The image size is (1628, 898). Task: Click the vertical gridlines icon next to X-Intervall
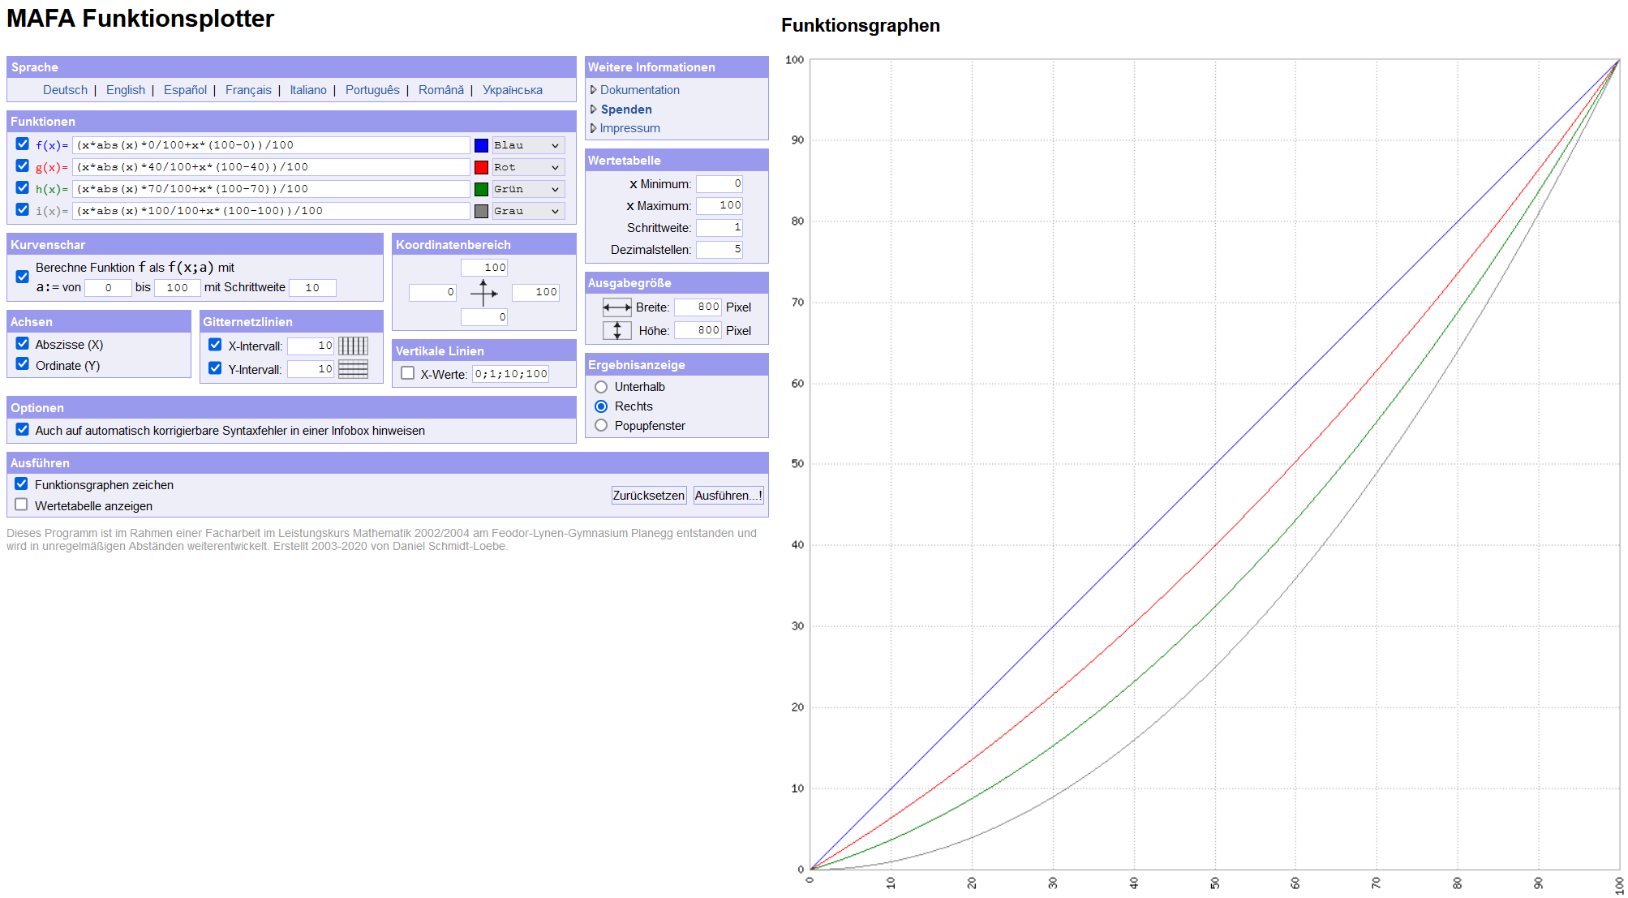[353, 346]
